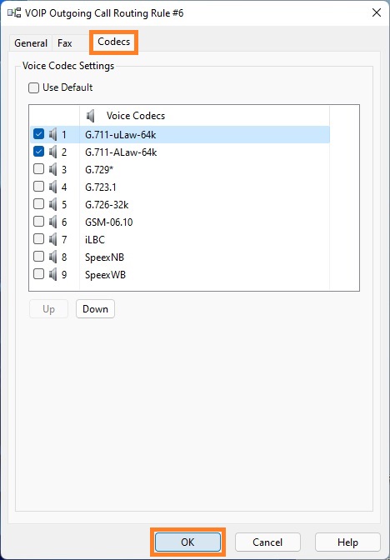This screenshot has height=560, width=390.
Task: Select the Codecs tab
Action: click(x=113, y=42)
